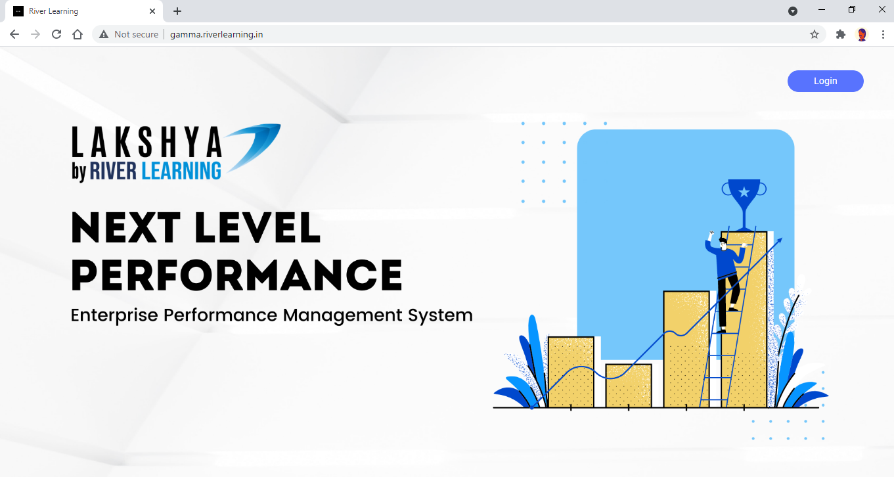Viewport: 894px width, 477px height.
Task: Click the Login button
Action: coord(825,81)
